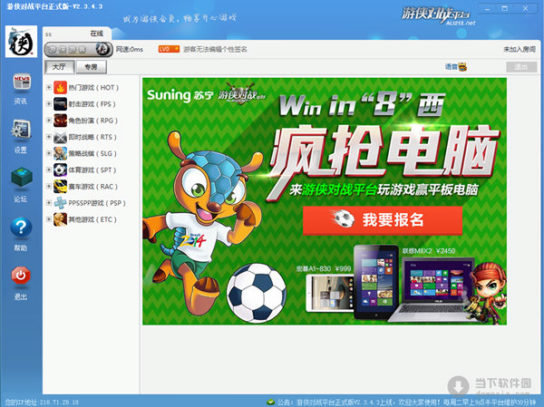Click the 热门游戏 flame icon
The height and width of the screenshot is (407, 544).
tap(61, 87)
